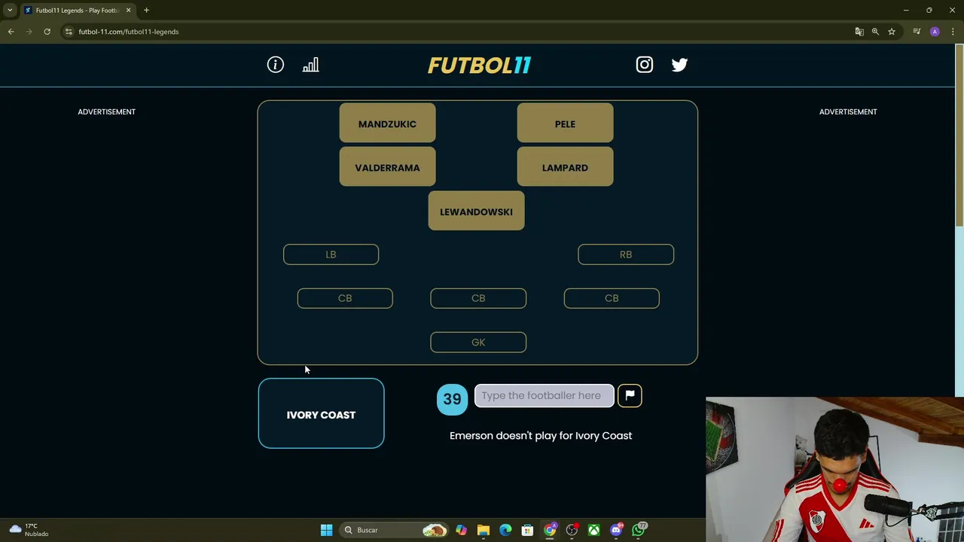Open the Twitter bird icon

click(679, 65)
